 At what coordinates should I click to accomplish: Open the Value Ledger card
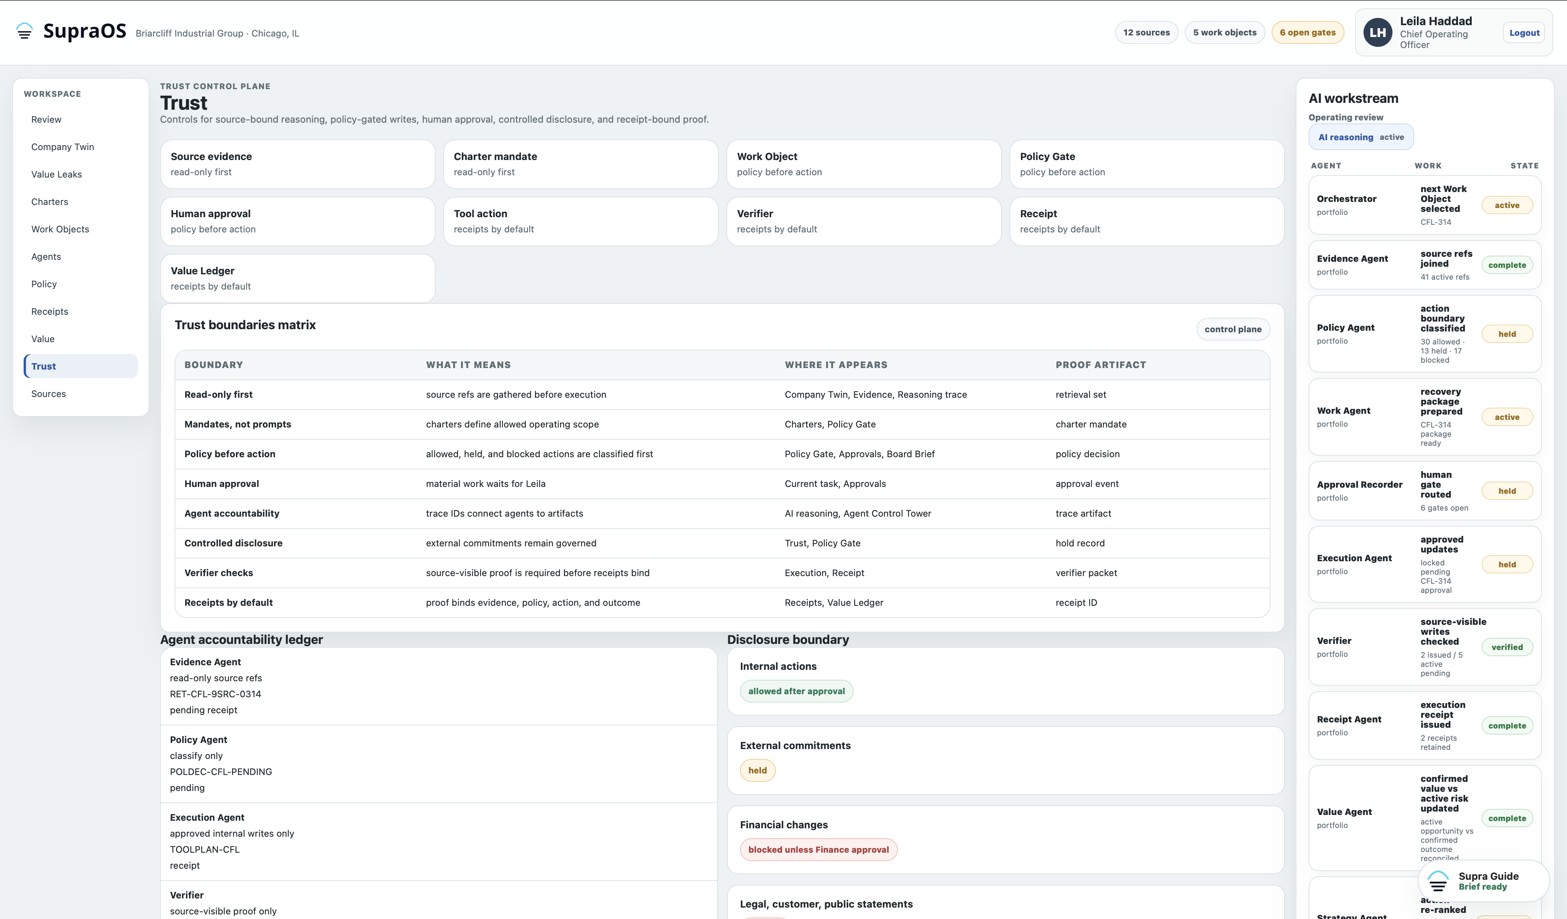coord(297,278)
